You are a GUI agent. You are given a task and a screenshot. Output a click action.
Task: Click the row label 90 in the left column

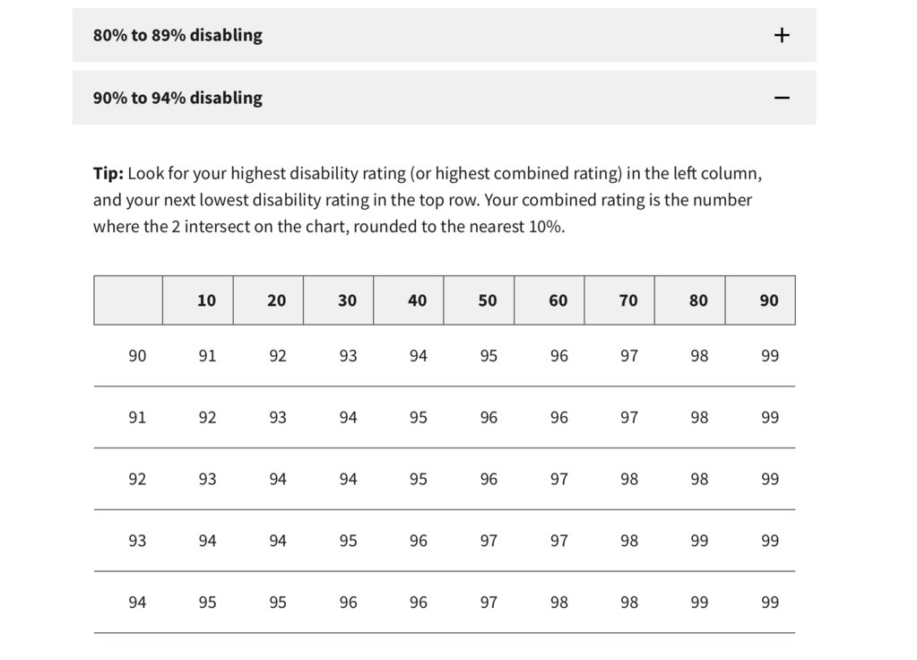tap(137, 356)
